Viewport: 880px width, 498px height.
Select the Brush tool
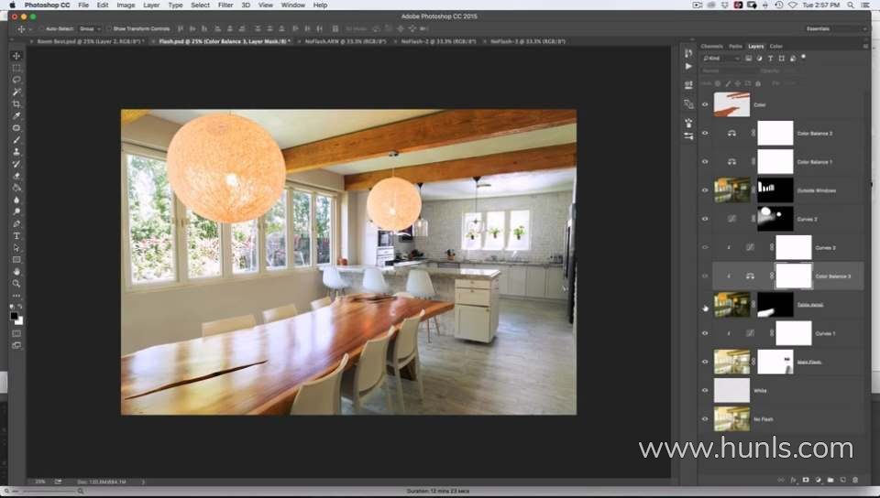(x=16, y=140)
